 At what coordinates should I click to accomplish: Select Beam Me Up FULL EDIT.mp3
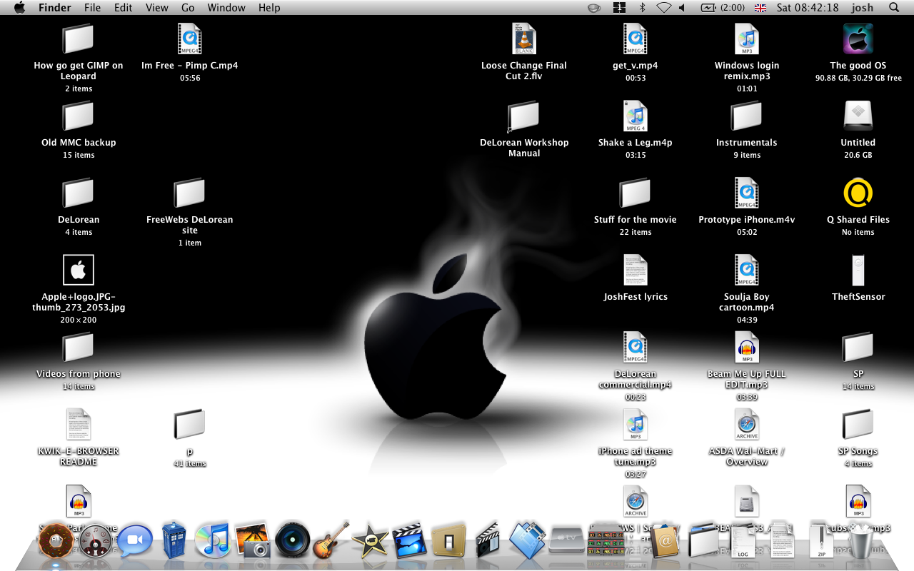(747, 347)
